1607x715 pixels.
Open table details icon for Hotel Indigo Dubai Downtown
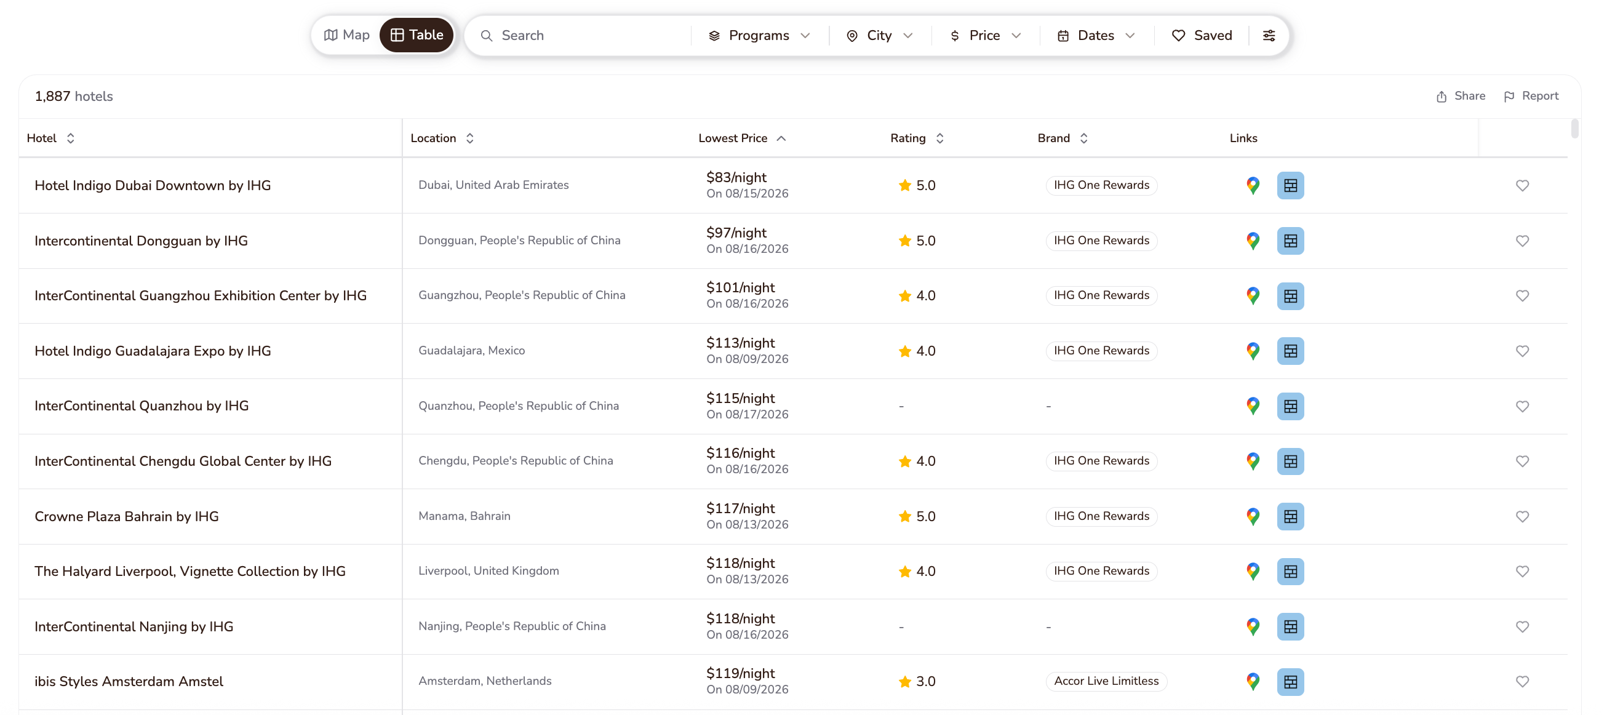click(x=1290, y=185)
